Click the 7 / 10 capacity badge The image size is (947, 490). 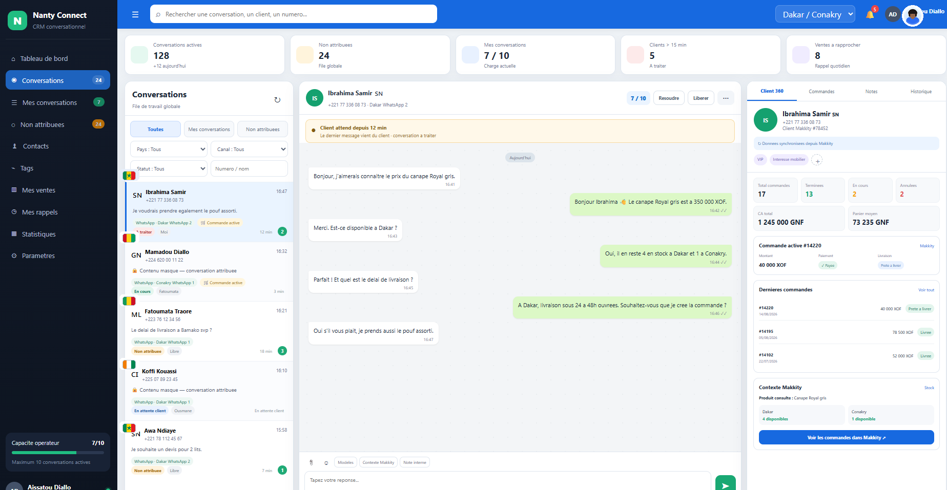(x=638, y=98)
